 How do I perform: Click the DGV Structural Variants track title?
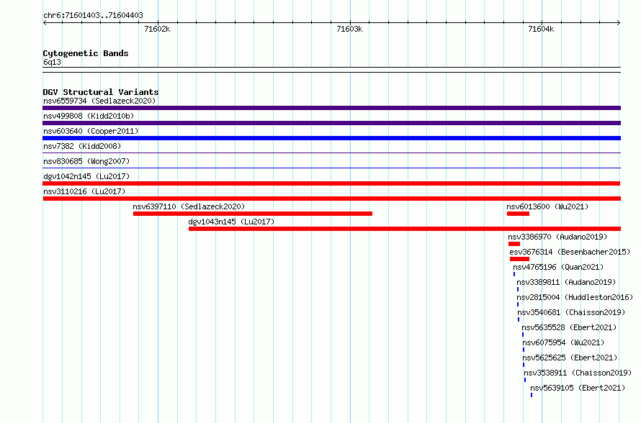click(x=101, y=92)
